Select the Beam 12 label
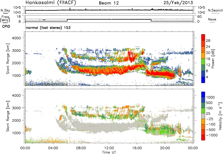Image resolution: width=223 pixels, height=154 pixels. coord(109,3)
